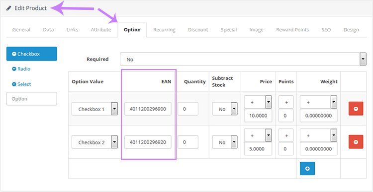Click EAN field containing 4011200296920
The width and height of the screenshot is (373, 192).
[148, 142]
